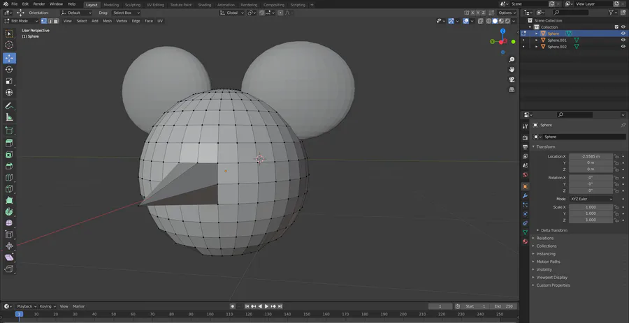Choose the Smooth vertices tool

click(x=9, y=223)
